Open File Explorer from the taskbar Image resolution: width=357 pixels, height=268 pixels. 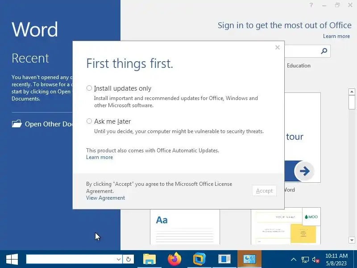click(x=149, y=259)
